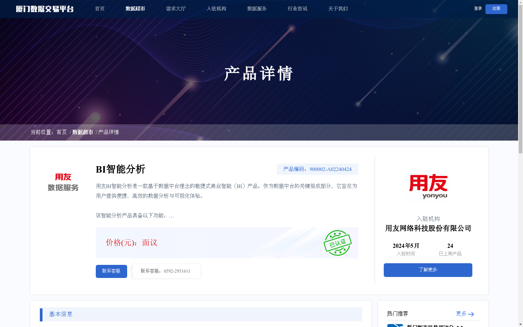Click the 2024年5月 入驻时间 value
This screenshot has width=523, height=327.
point(406,246)
